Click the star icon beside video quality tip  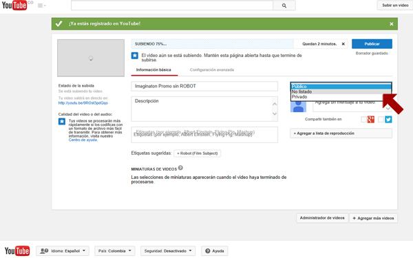click(62, 121)
